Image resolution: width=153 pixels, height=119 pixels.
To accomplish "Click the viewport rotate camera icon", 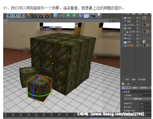I will point(116,21).
